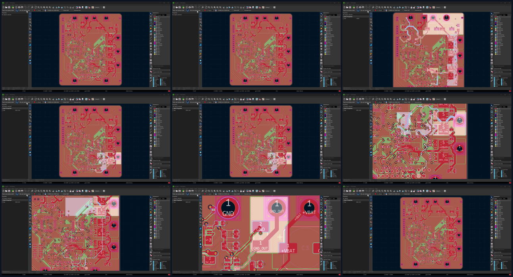Click F.Cu color swatch in top-left window
513x277 pixels.
pyautogui.click(x=155, y=17)
